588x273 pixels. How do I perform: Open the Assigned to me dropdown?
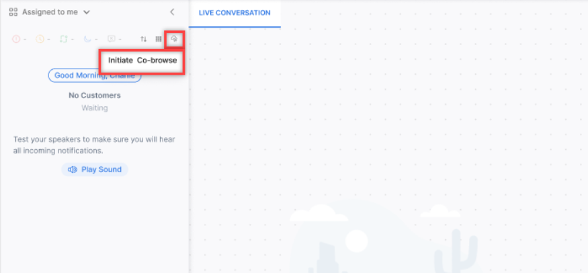click(x=51, y=12)
